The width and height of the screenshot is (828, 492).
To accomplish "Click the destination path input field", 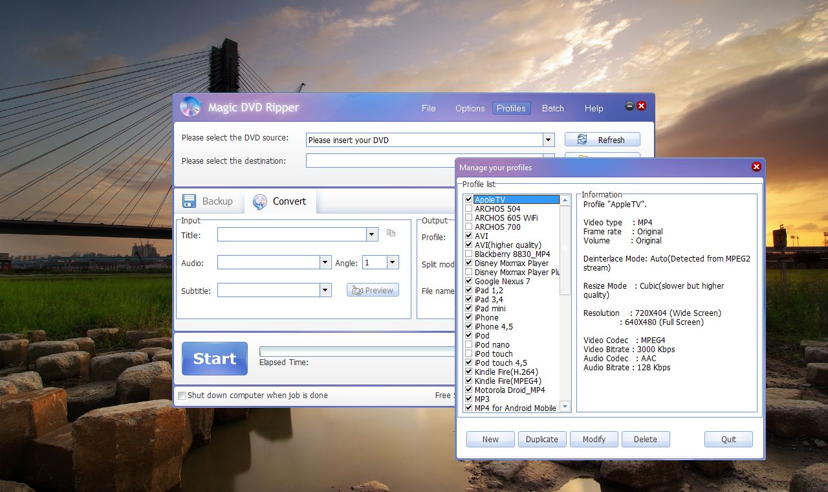I will coord(380,161).
